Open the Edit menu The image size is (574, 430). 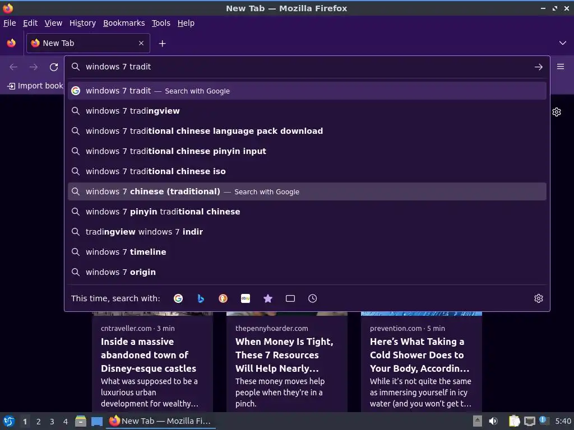point(30,23)
